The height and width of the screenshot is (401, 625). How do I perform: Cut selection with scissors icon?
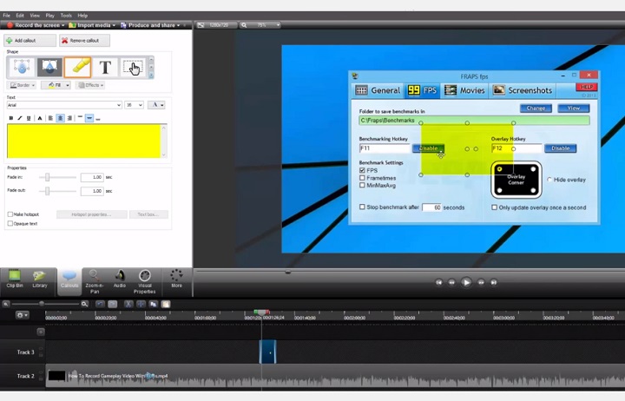coord(128,304)
